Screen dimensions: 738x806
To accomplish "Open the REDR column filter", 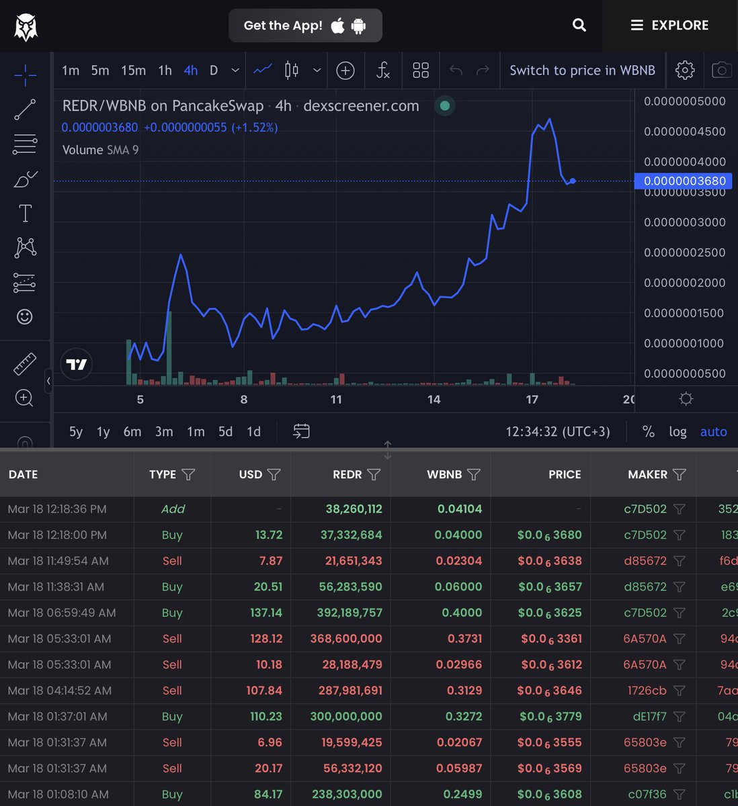I will pyautogui.click(x=374, y=474).
